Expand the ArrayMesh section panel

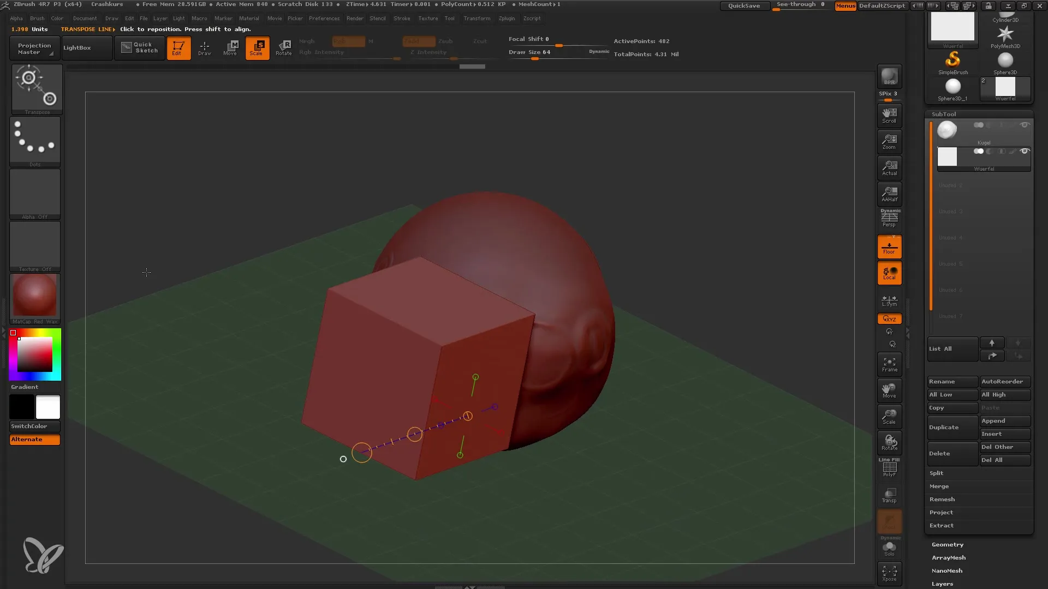[x=949, y=557]
